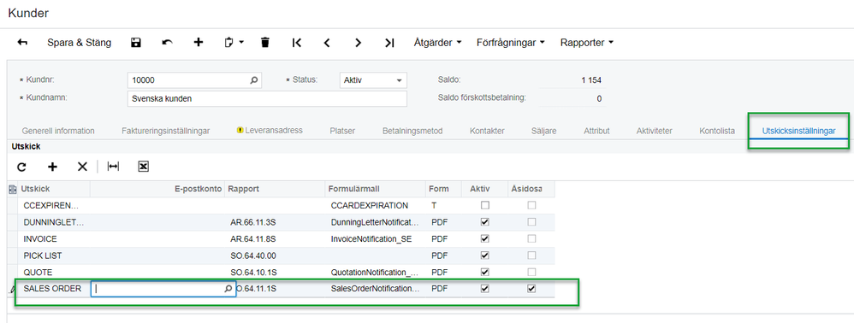The image size is (854, 323).
Task: Fit grid columns icon
Action: [x=113, y=167]
